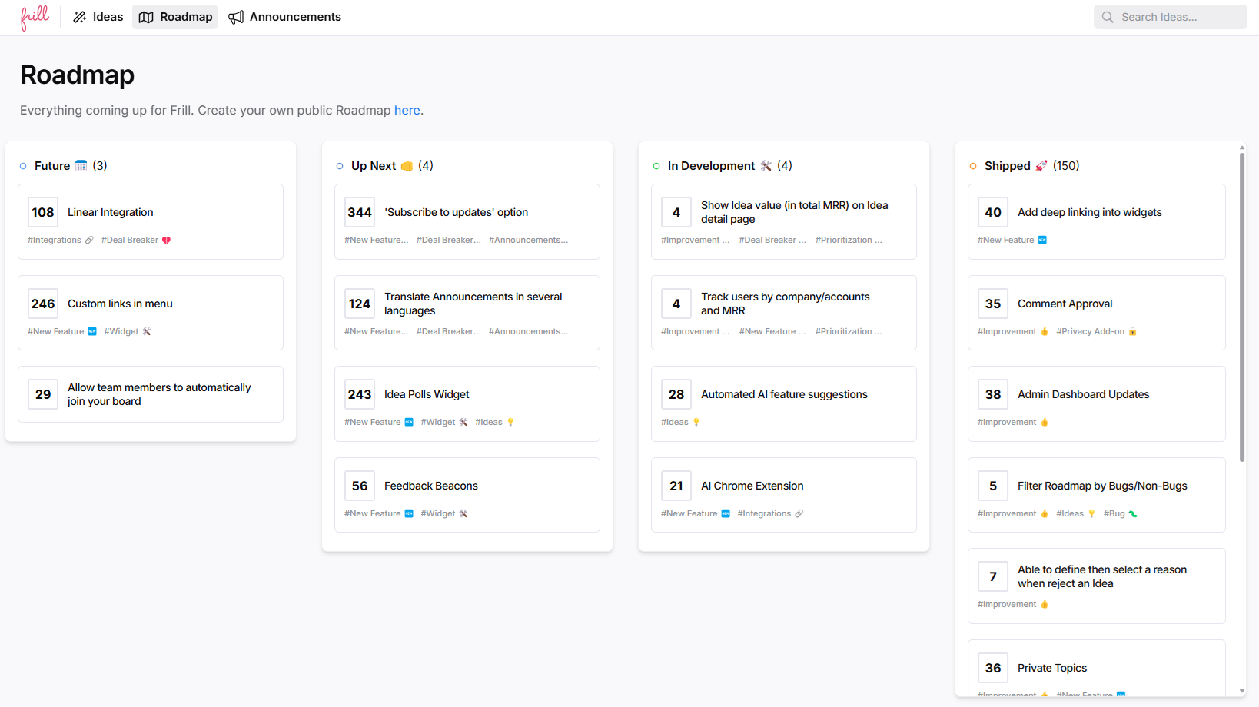Screen dimensions: 1259x707
Task: Open the Ideas page
Action: pos(98,17)
